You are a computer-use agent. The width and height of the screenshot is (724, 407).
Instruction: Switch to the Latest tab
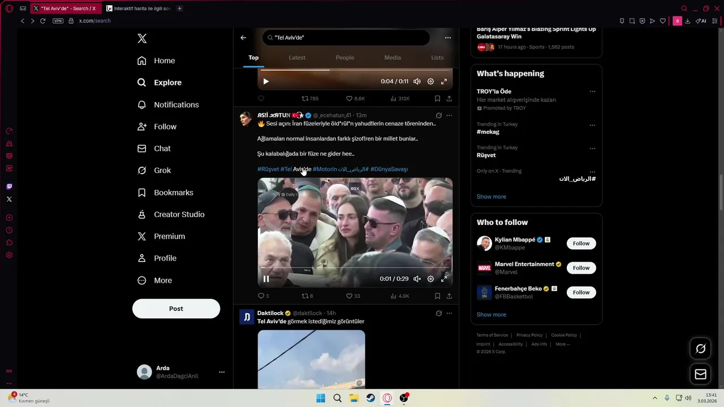(x=297, y=58)
